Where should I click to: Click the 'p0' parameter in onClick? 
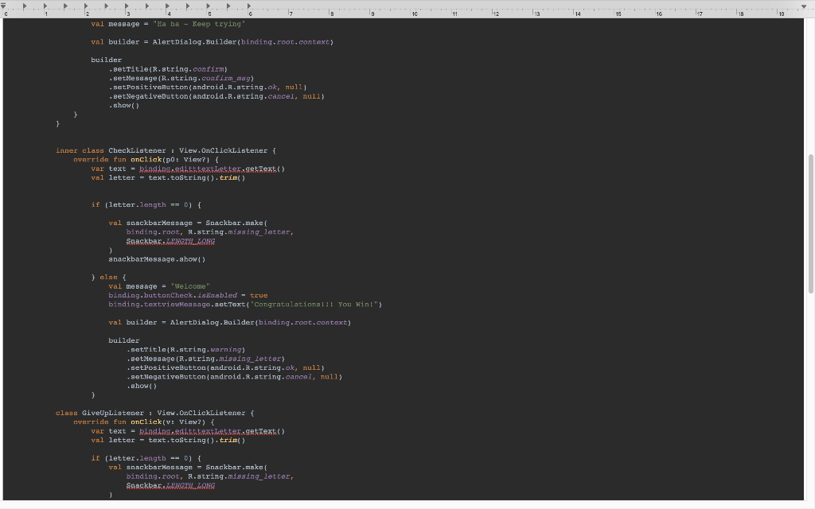[170, 159]
